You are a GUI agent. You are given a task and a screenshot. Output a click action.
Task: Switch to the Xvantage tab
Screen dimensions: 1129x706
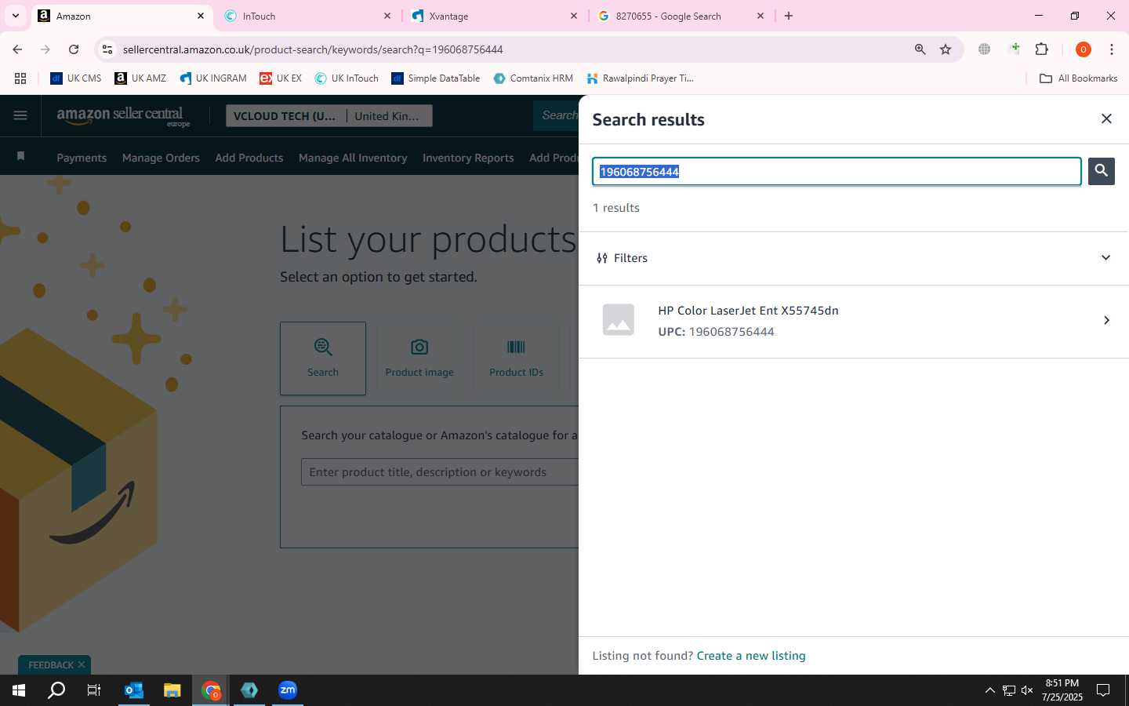494,16
